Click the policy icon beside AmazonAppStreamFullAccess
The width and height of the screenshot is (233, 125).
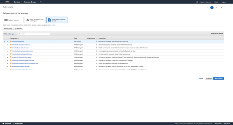[11, 66]
